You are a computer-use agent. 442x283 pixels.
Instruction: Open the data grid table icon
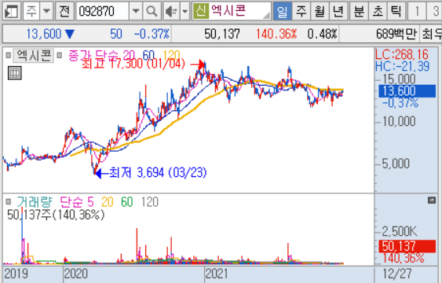(15, 73)
